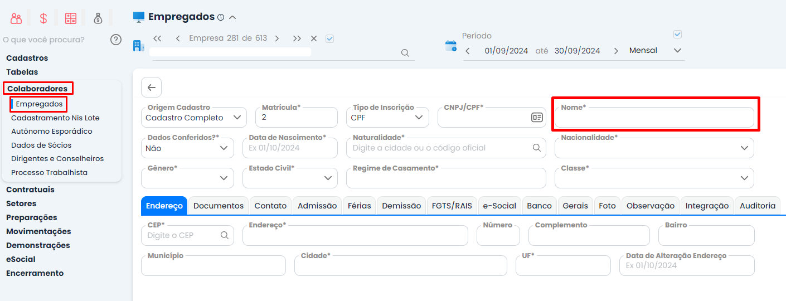Click the Data de Nascimento field
786x301 pixels.
[290, 148]
